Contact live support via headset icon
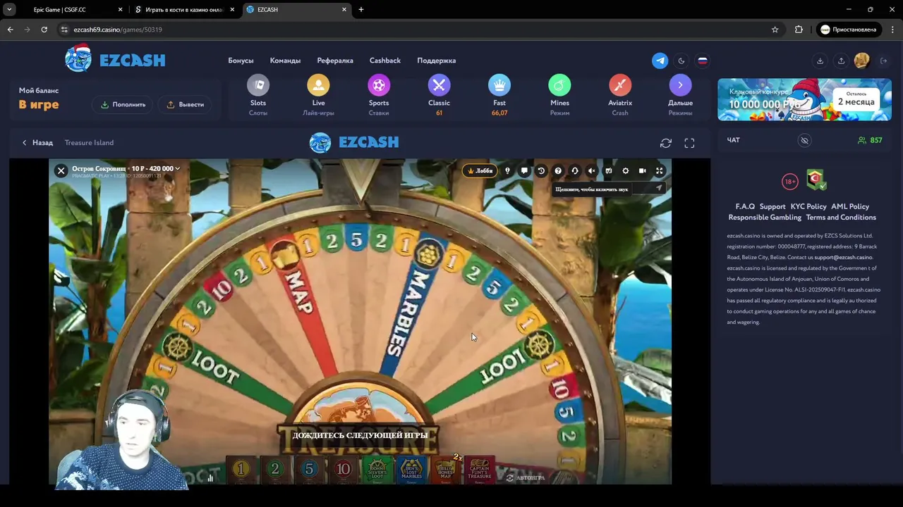The height and width of the screenshot is (507, 903). click(x=575, y=170)
